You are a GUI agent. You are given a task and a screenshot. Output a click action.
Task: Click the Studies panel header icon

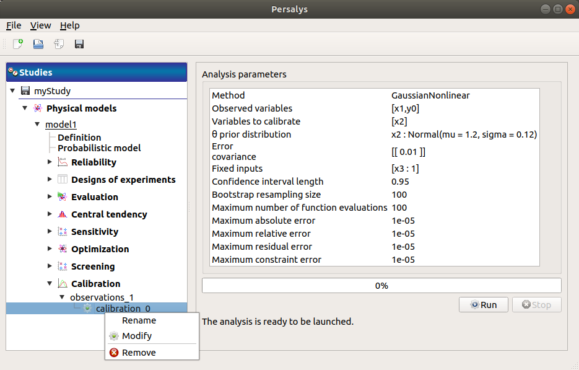click(x=12, y=72)
